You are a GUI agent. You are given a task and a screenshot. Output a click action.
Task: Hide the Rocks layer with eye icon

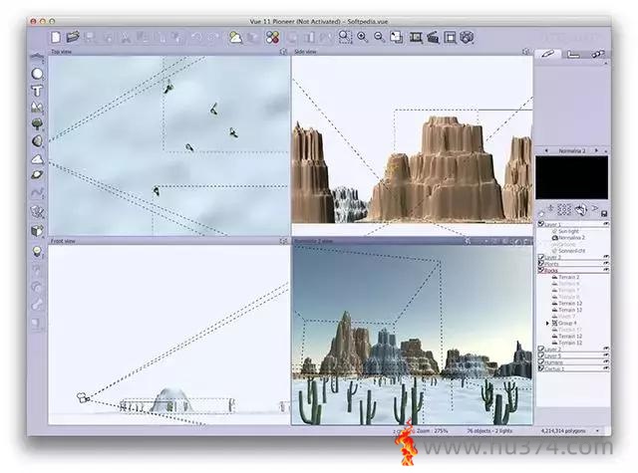coord(606,270)
